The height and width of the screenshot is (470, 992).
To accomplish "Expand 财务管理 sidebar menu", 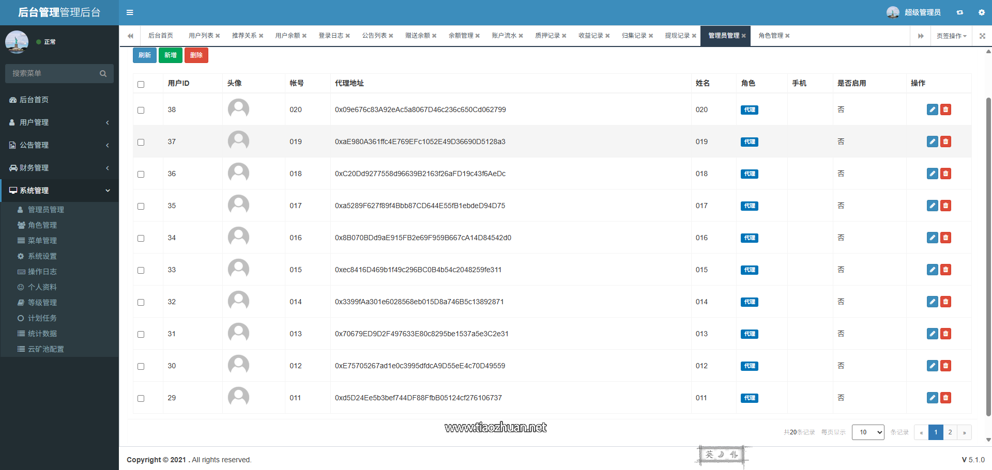I will [59, 168].
